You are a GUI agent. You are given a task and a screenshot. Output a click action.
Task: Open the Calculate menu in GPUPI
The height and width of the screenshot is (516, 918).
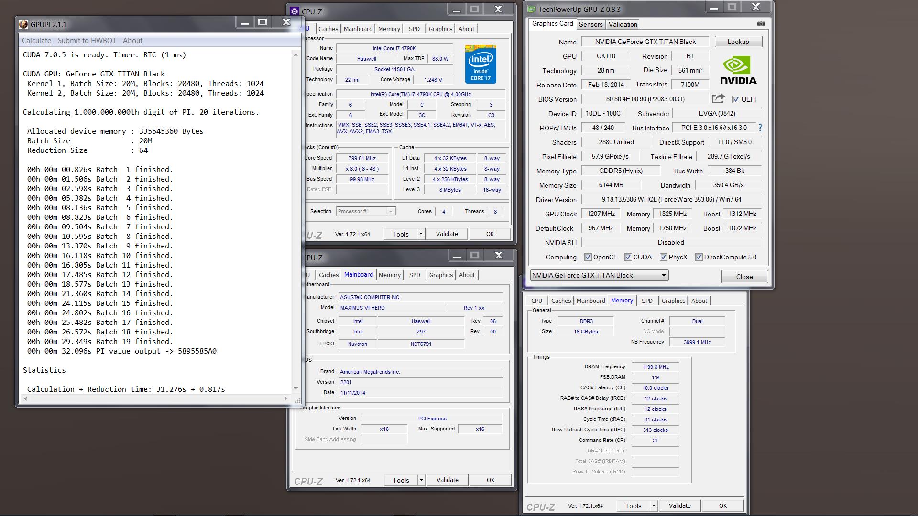tap(36, 41)
